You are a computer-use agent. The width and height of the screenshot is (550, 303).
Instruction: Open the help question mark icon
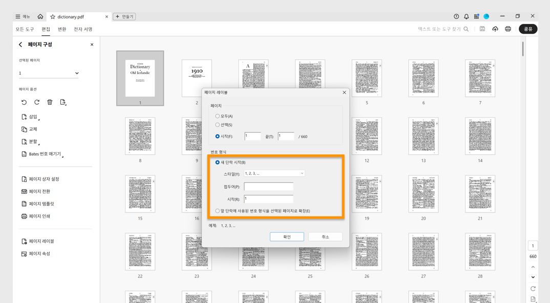tap(456, 16)
